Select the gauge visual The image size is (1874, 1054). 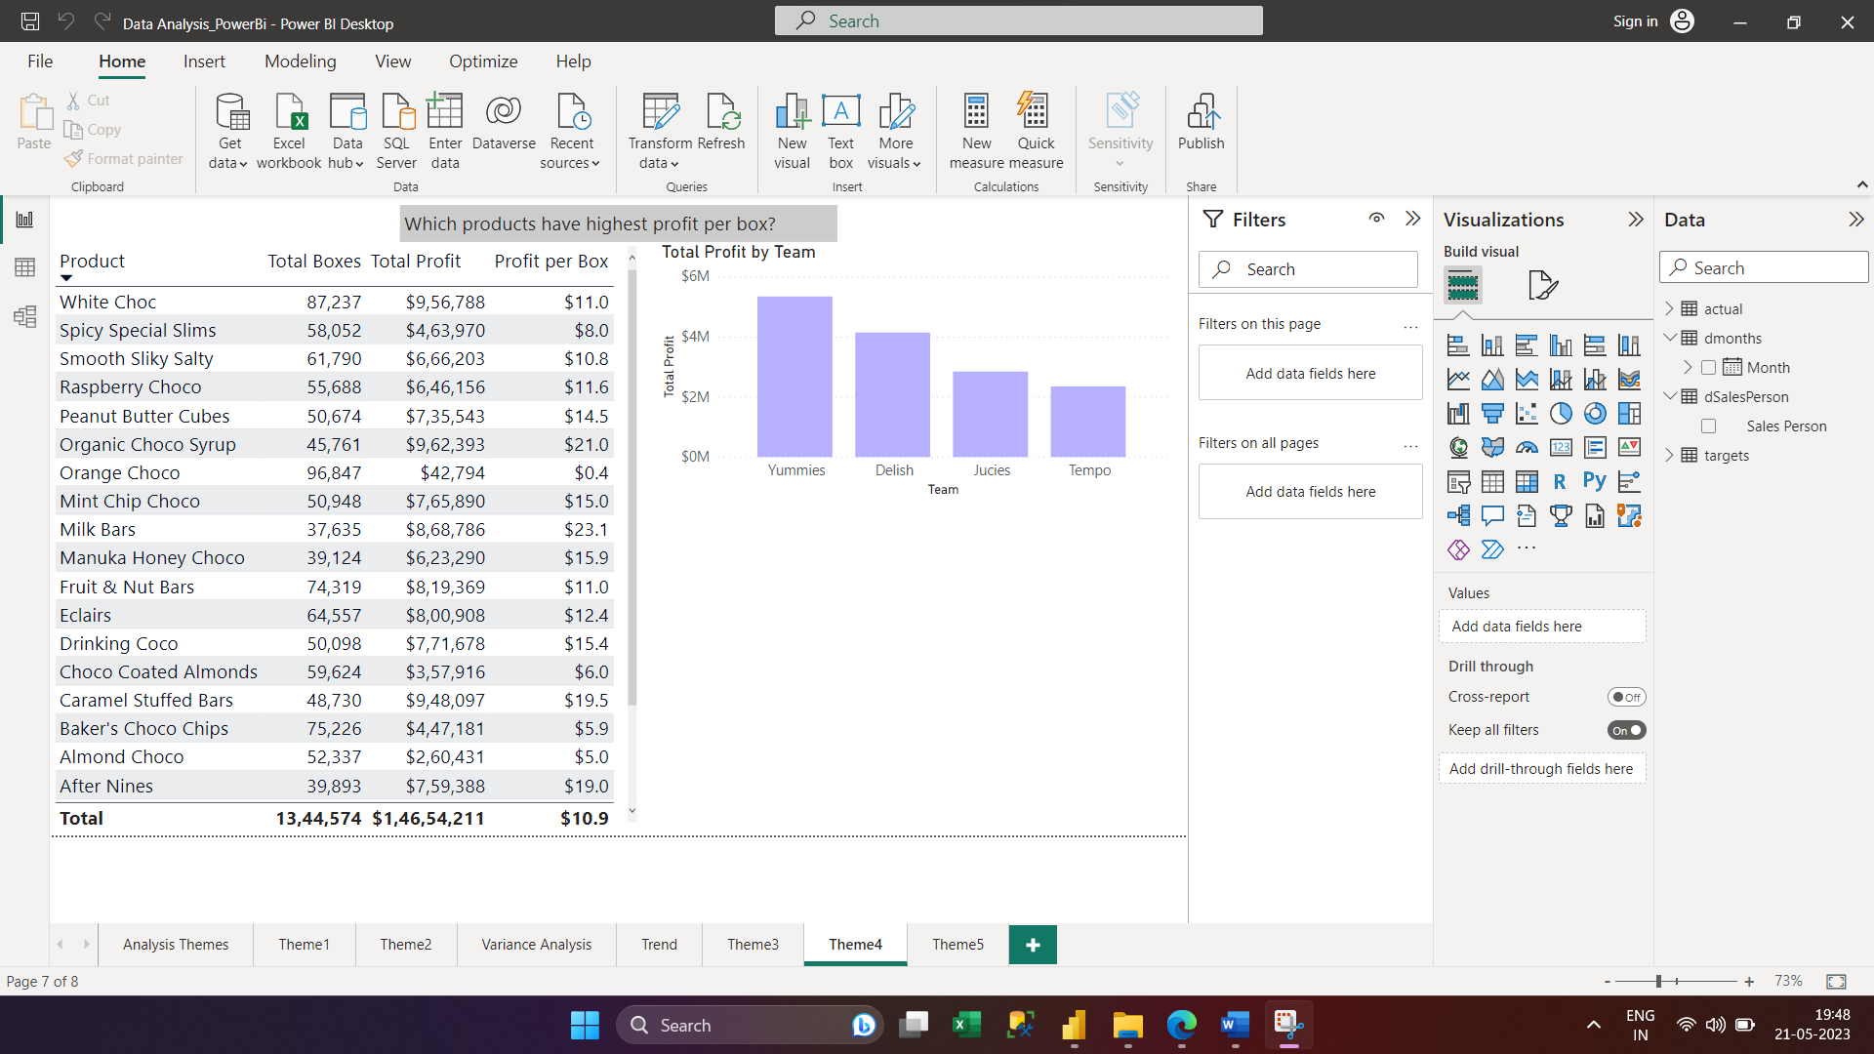pos(1527,447)
